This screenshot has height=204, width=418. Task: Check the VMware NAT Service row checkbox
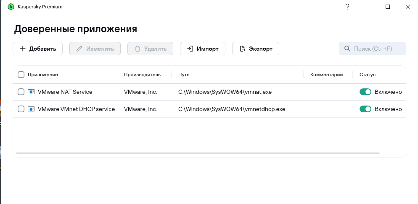[21, 92]
